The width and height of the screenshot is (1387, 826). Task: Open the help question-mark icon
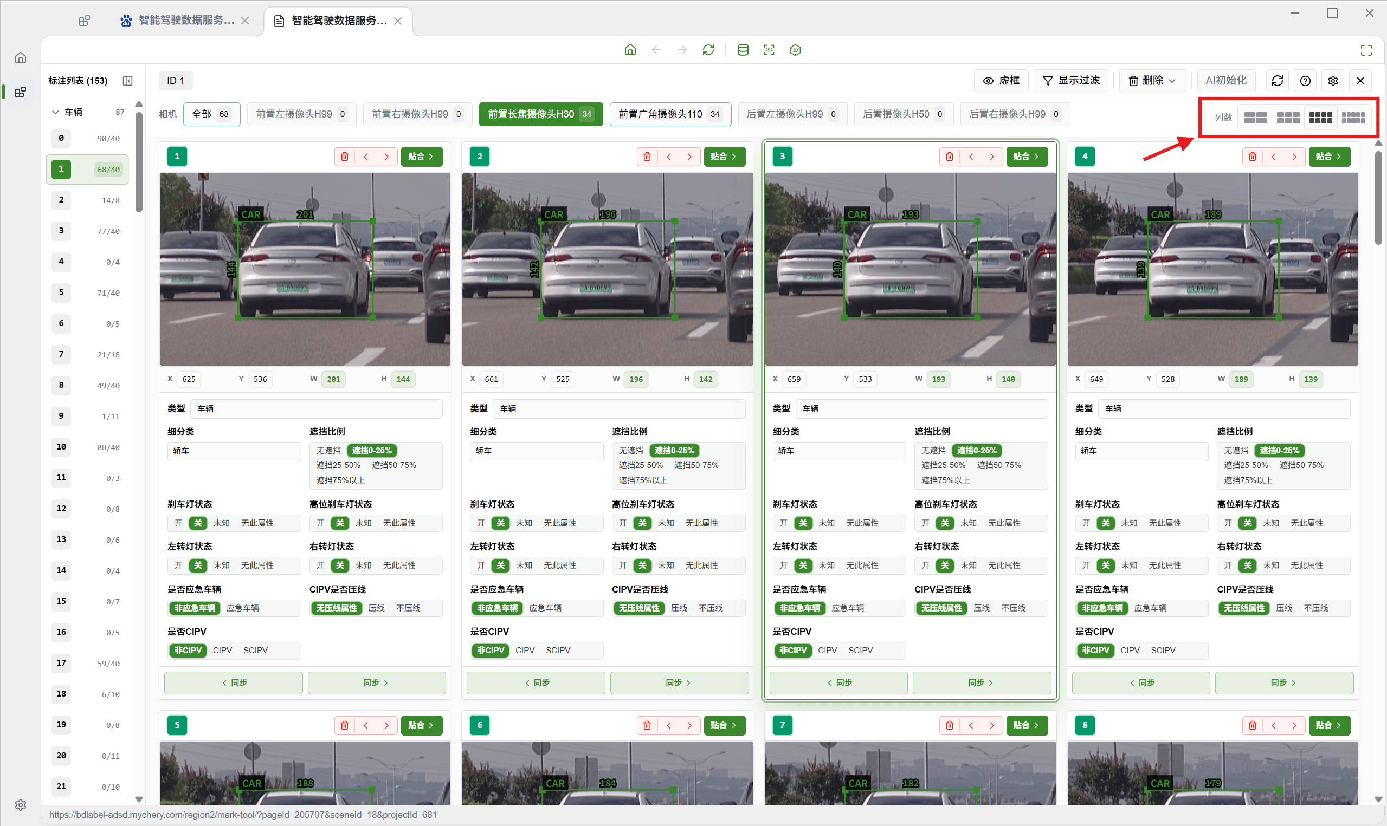pyautogui.click(x=1305, y=81)
